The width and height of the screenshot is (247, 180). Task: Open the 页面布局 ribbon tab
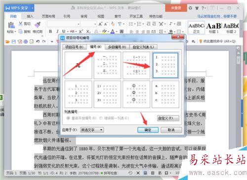pos(48,16)
